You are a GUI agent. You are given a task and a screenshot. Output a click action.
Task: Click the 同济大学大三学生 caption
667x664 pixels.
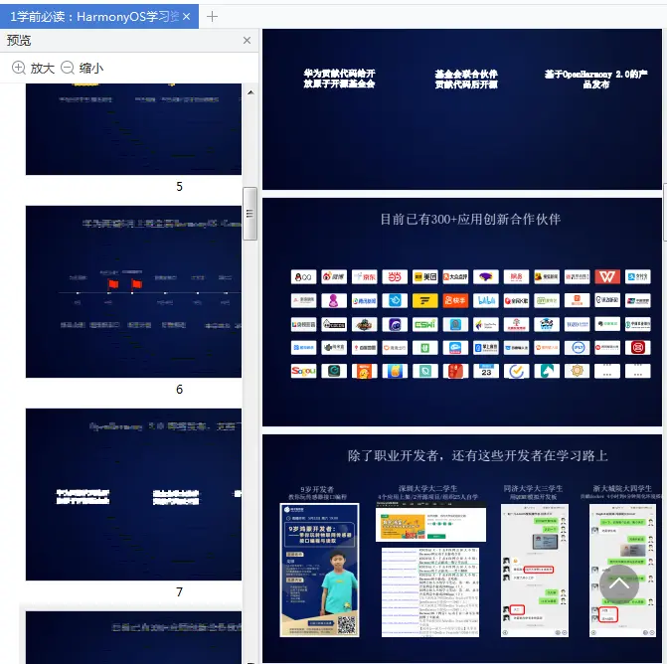coord(533,489)
